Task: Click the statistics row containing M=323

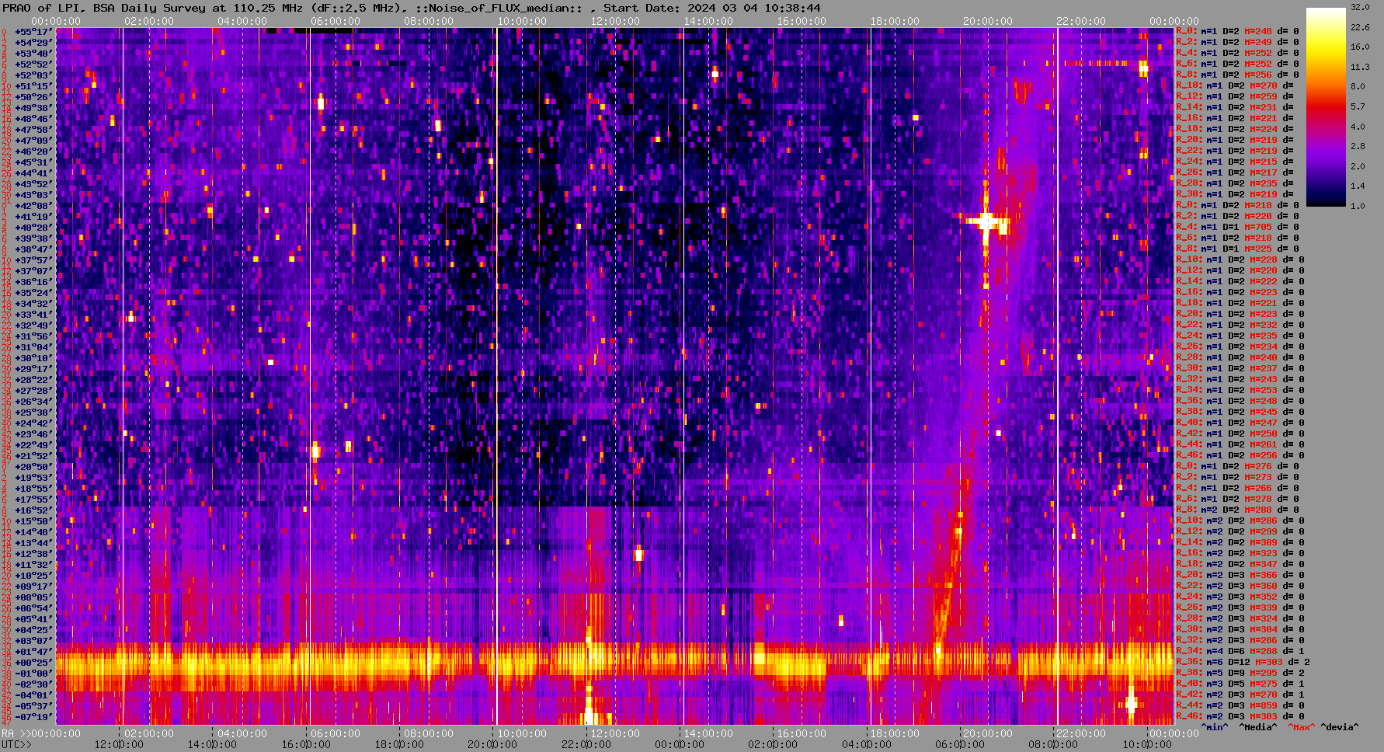Action: (1240, 553)
